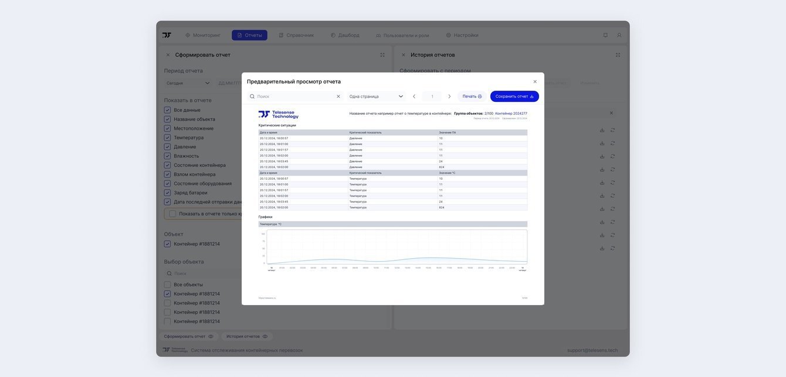Click download icon in Сохранить отчет button
Screen dimensions: 786x377
tap(532, 97)
